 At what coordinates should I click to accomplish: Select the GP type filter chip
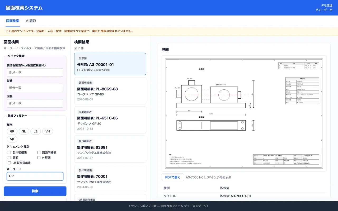12,131
